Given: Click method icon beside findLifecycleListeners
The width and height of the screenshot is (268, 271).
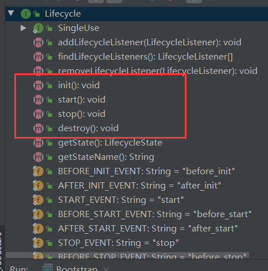Looking at the screenshot, I should point(38,57).
